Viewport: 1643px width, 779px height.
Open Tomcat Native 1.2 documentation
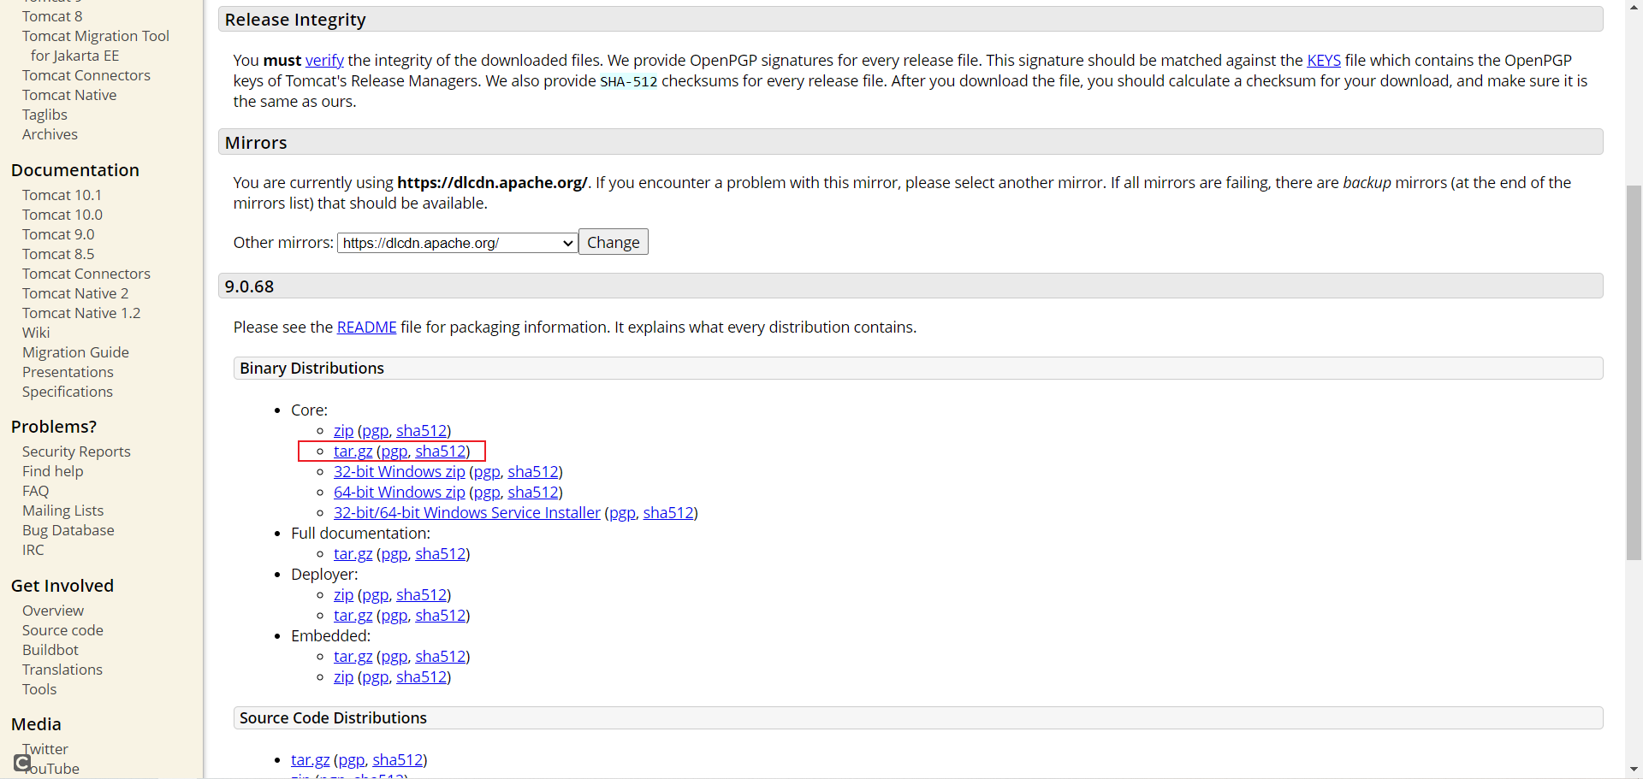coord(81,313)
